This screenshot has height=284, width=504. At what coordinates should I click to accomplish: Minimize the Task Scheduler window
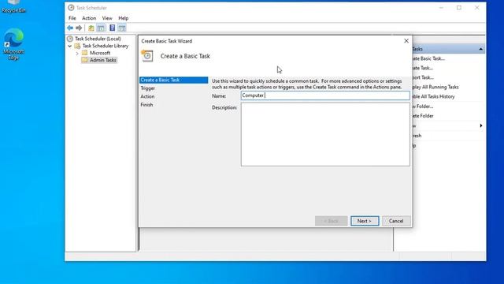(x=441, y=8)
